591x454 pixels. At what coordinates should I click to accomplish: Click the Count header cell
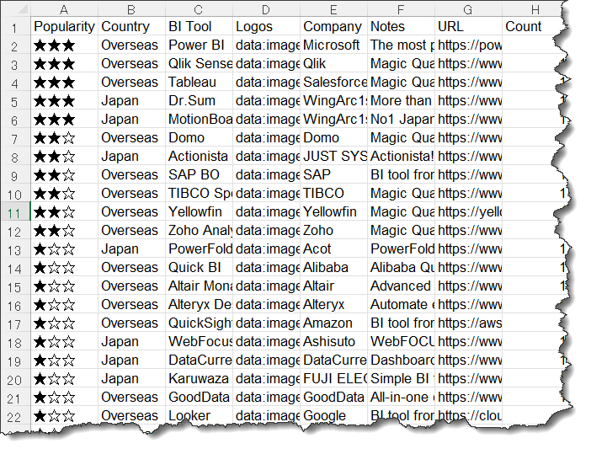tap(535, 27)
